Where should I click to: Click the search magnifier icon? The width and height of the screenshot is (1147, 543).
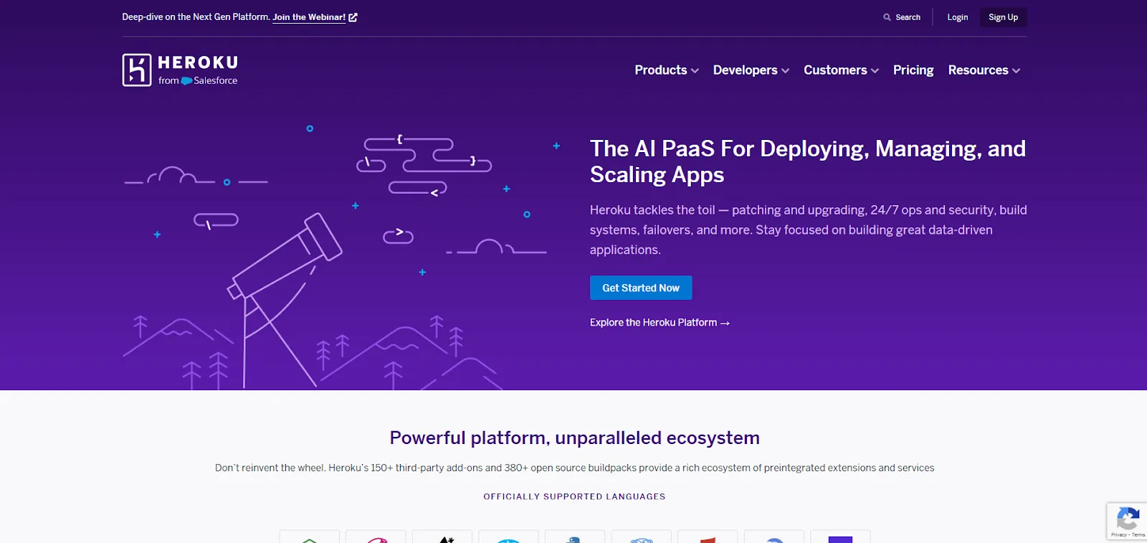click(887, 17)
